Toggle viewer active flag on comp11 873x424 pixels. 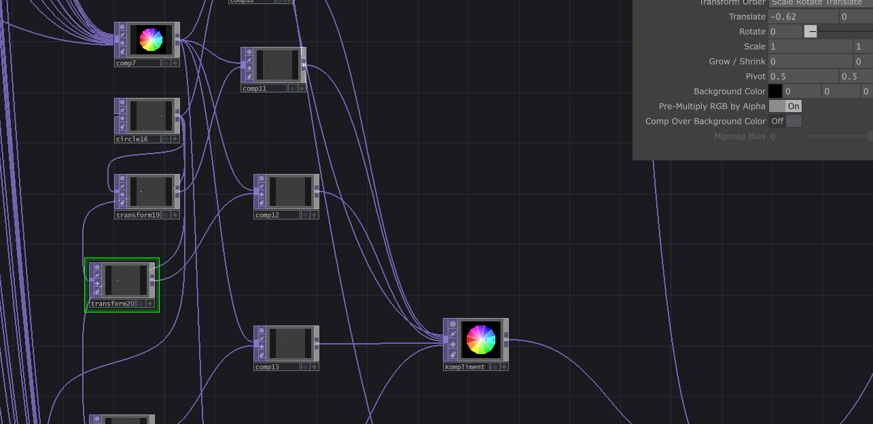coord(249,52)
